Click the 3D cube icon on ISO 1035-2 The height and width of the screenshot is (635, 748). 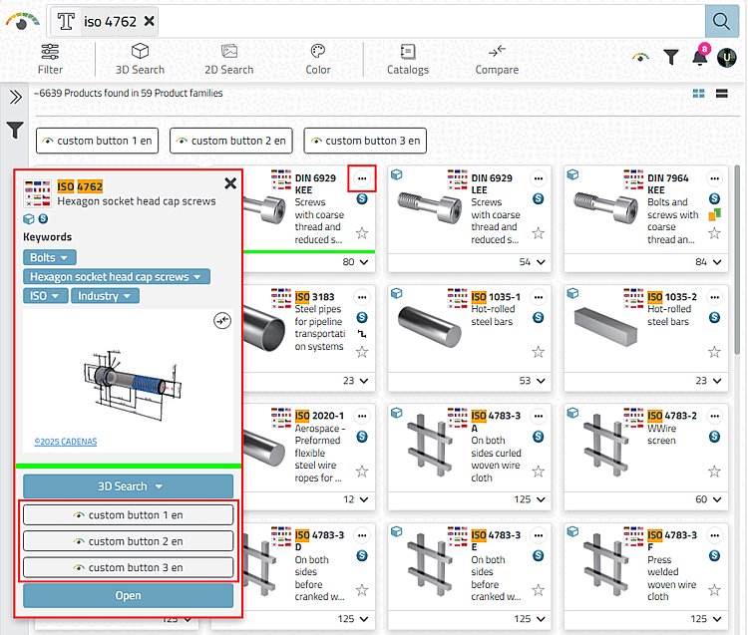pos(572,293)
